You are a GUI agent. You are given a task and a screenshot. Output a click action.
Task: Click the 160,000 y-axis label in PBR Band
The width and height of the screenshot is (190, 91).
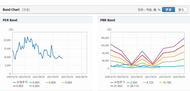coord(105,38)
